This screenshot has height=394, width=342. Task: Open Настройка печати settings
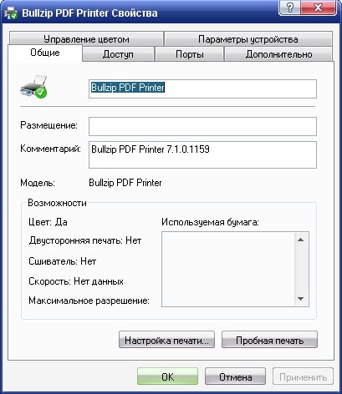166,340
